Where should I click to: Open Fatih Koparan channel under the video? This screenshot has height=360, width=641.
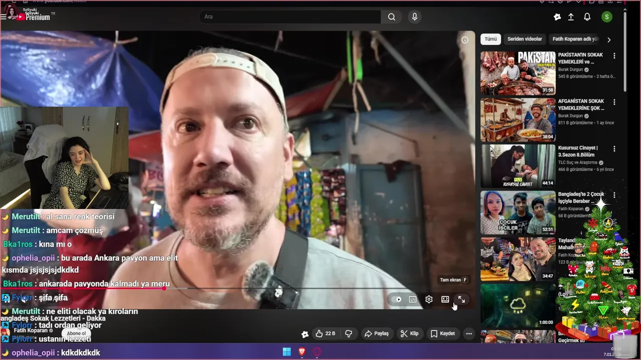(31, 330)
